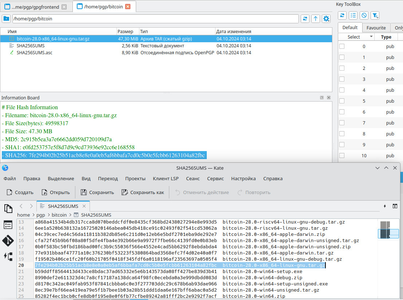Open the Git panel in Kate sidebar
This screenshot has width=403, height=300.
coord(8,240)
